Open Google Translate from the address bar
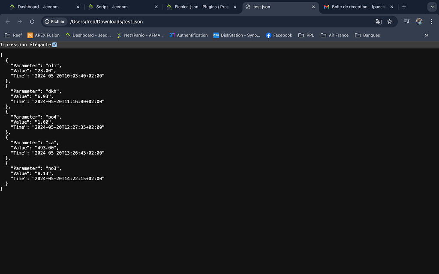 [379, 21]
